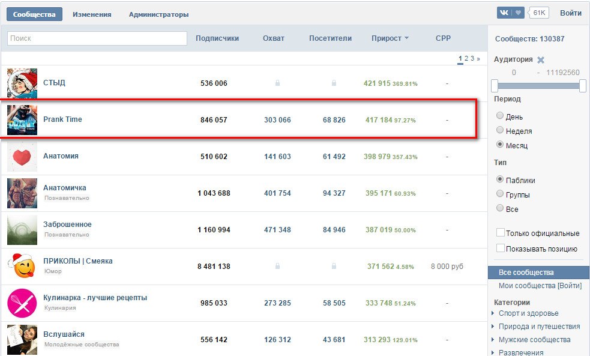Expand the Спорт и здоровье category
This screenshot has height=356, width=590.
(528, 313)
